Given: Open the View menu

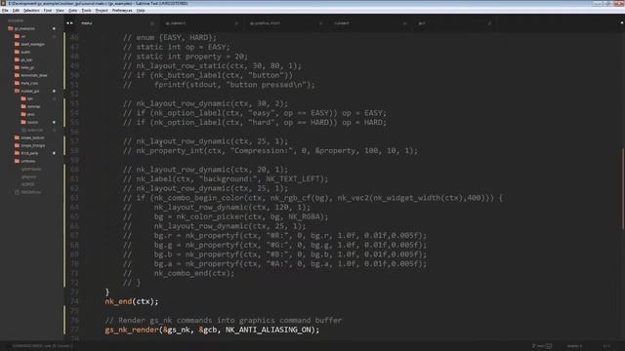Looking at the screenshot, I should 60,11.
